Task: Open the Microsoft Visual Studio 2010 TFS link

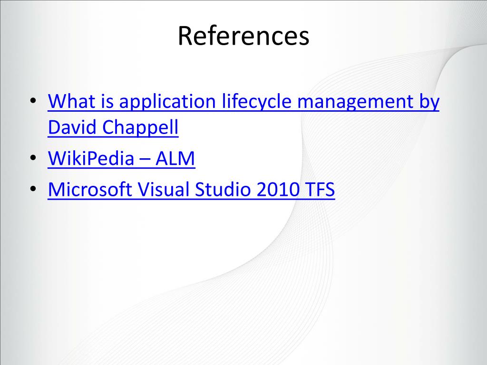Action: (191, 189)
